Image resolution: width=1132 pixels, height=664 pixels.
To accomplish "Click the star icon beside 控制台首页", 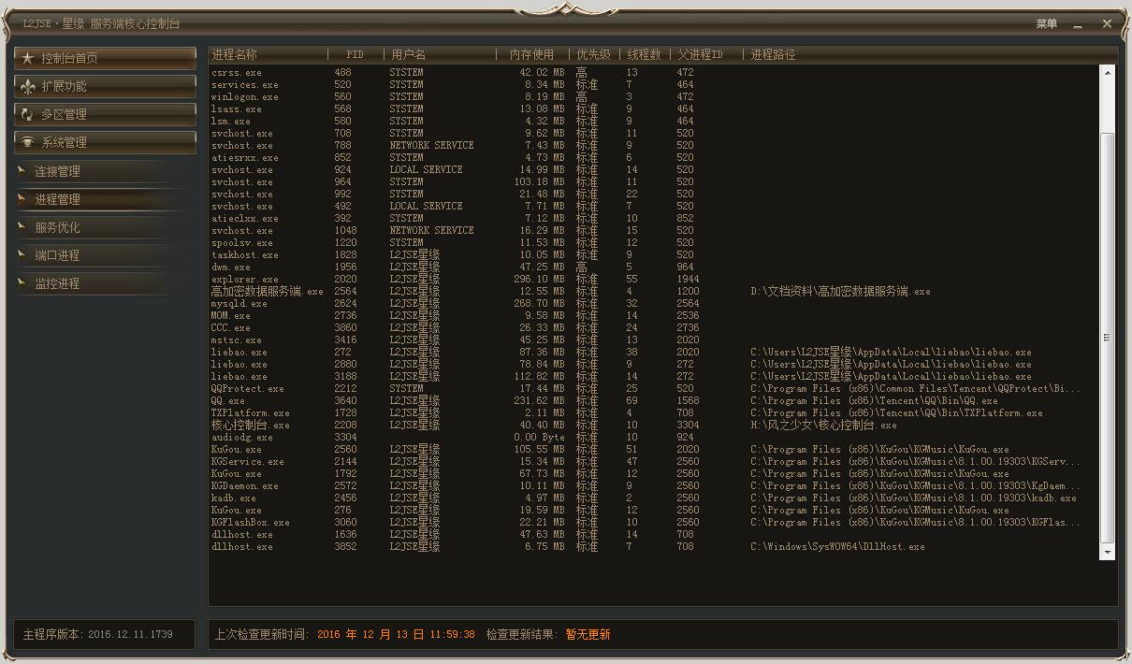I will tap(27, 58).
